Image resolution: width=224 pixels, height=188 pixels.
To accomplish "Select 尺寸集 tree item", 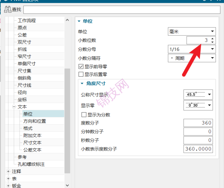I will (25, 71).
